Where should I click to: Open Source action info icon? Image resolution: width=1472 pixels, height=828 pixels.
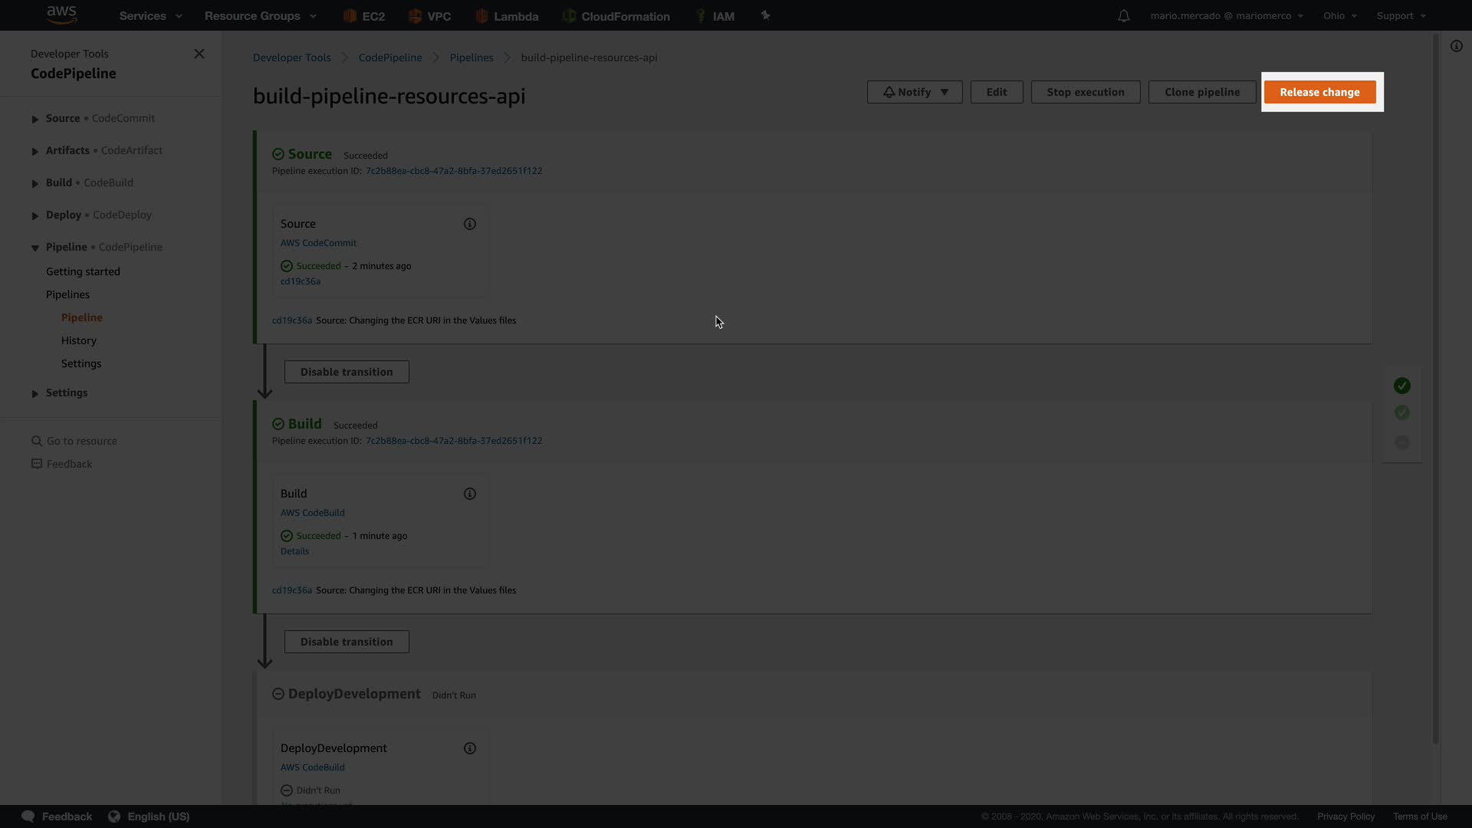tap(470, 224)
